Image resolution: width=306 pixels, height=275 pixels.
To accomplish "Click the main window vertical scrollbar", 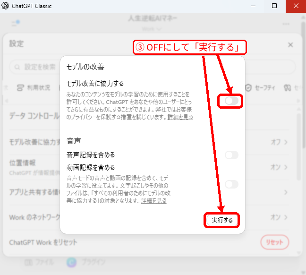I will point(304,84).
